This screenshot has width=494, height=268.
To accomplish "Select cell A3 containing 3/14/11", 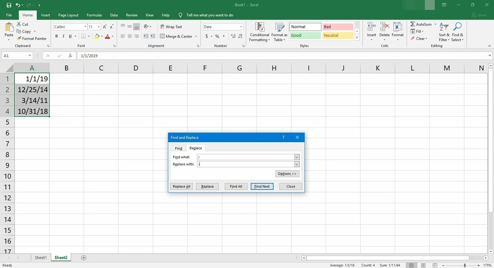I will pyautogui.click(x=32, y=100).
